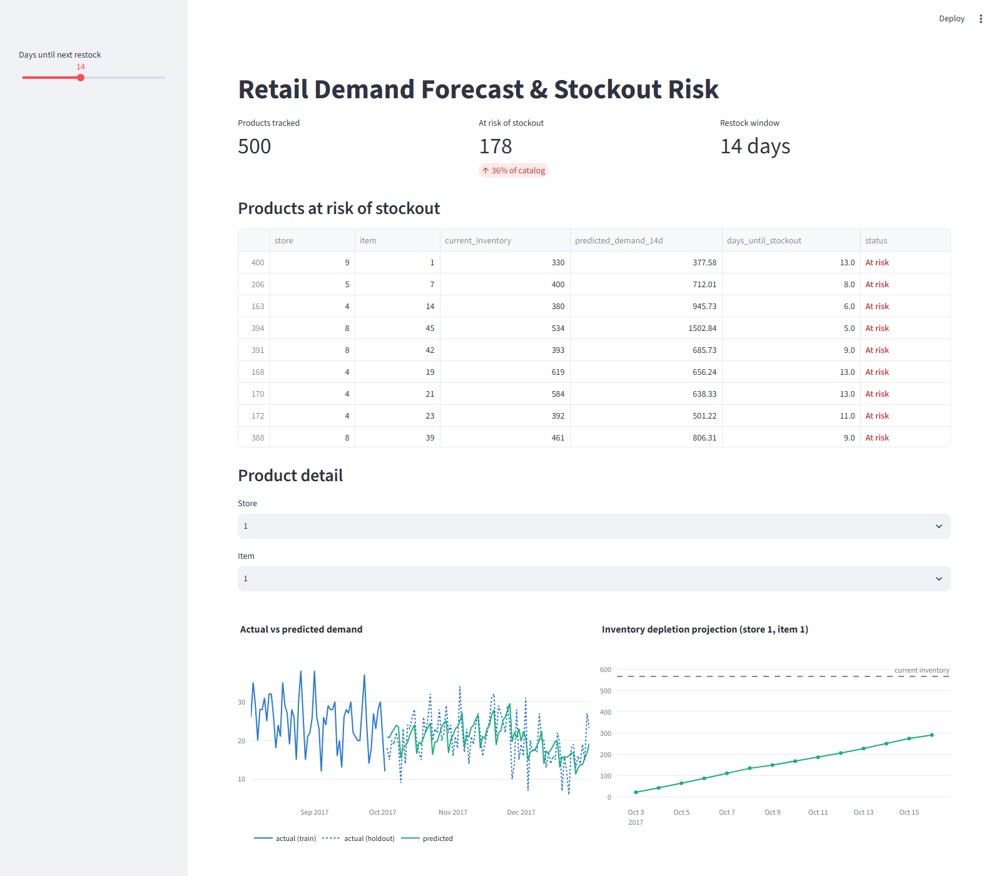Toggle actual (train) legend entry

point(285,838)
